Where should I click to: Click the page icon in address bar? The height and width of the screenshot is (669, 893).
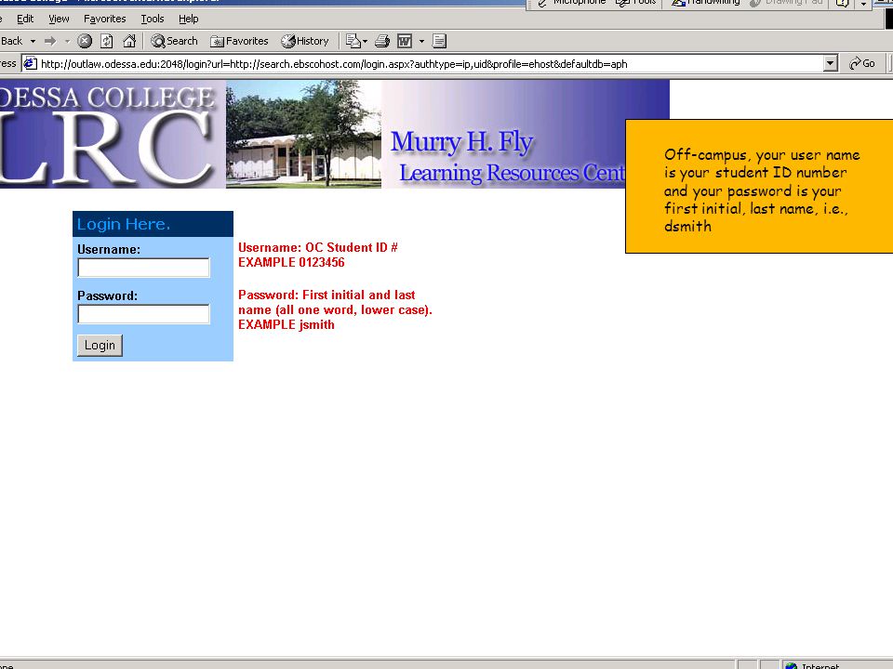[x=30, y=64]
